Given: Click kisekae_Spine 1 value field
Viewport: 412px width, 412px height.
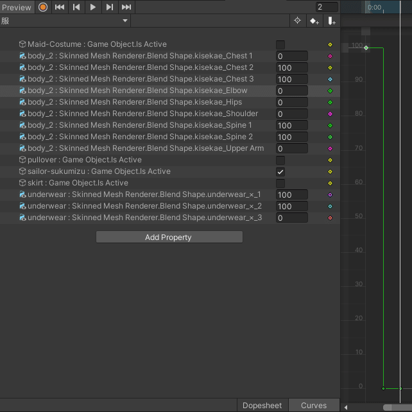Looking at the screenshot, I should click(x=291, y=126).
